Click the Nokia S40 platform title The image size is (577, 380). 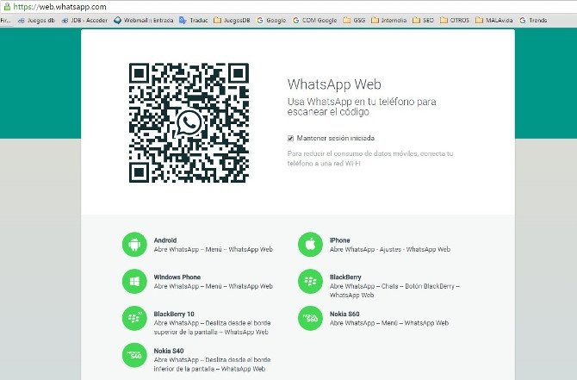point(169,351)
